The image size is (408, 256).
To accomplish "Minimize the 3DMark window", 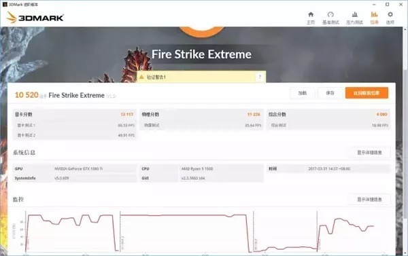I will pos(374,5).
